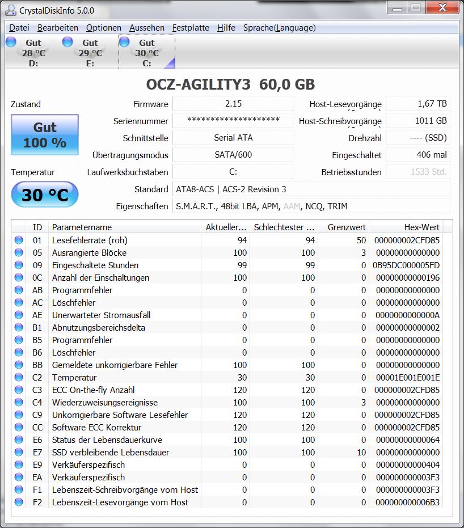Click the Schnittstelle field showing Serial ATA
The height and width of the screenshot is (528, 464).
pyautogui.click(x=233, y=138)
